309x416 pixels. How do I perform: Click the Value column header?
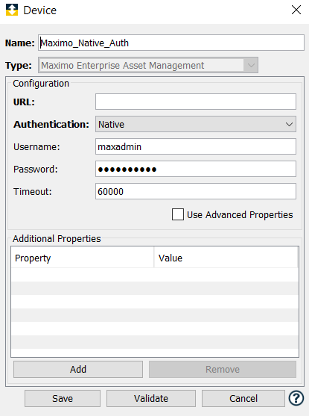(x=226, y=258)
